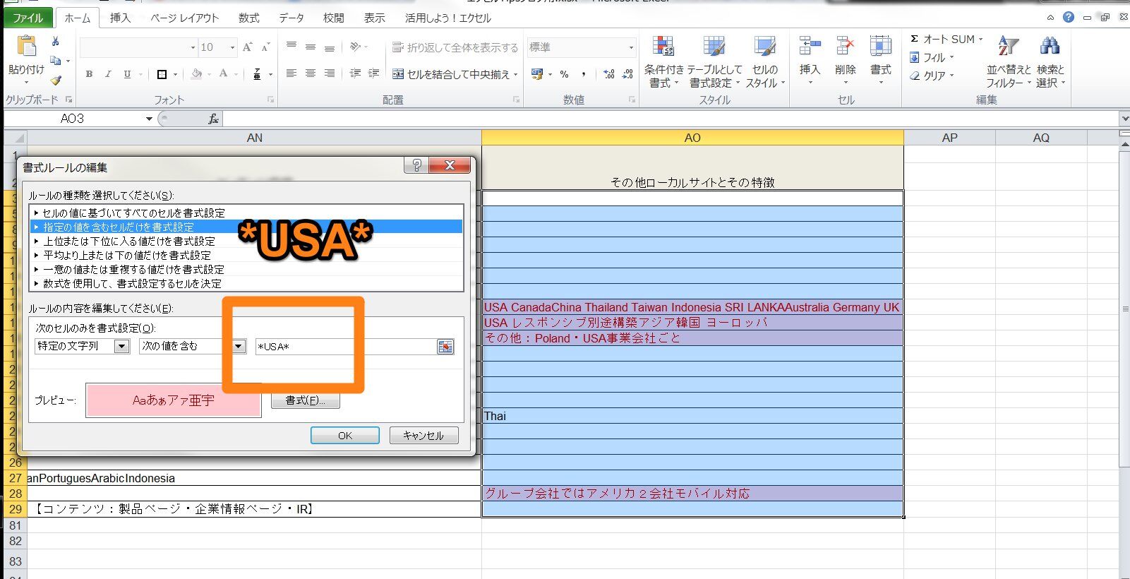Click Sort & Filter (並べ替えとフィルター)
1130x579 pixels.
[1009, 61]
